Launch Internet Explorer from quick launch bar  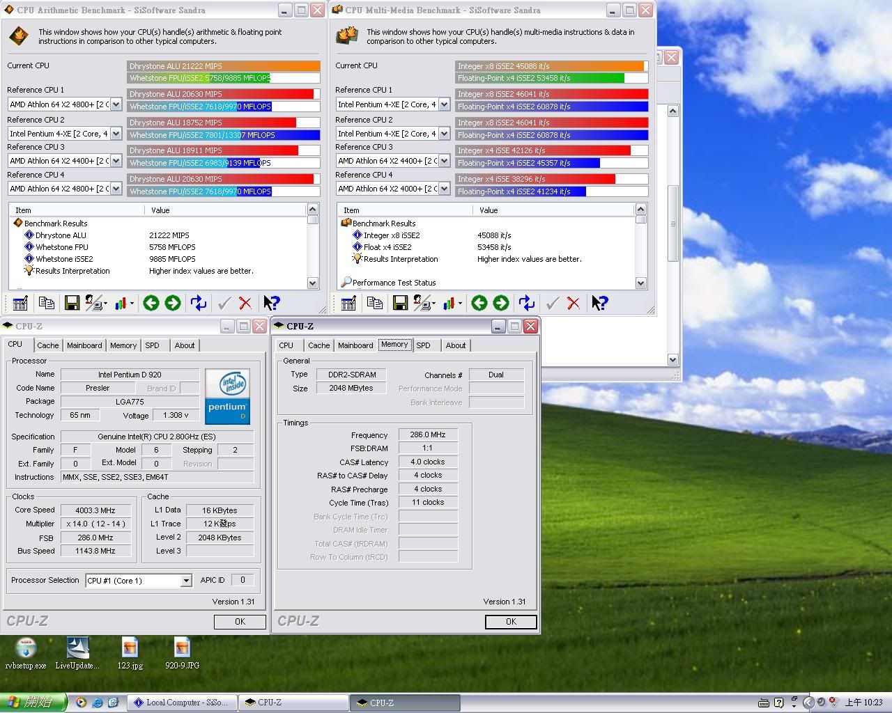click(x=98, y=703)
